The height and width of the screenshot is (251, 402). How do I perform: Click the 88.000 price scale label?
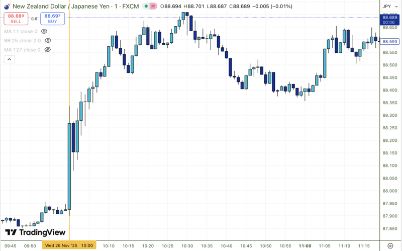coord(390,191)
